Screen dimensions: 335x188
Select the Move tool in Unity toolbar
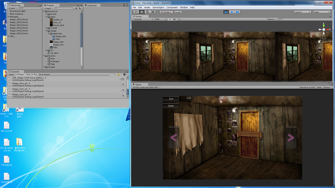pos(142,12)
